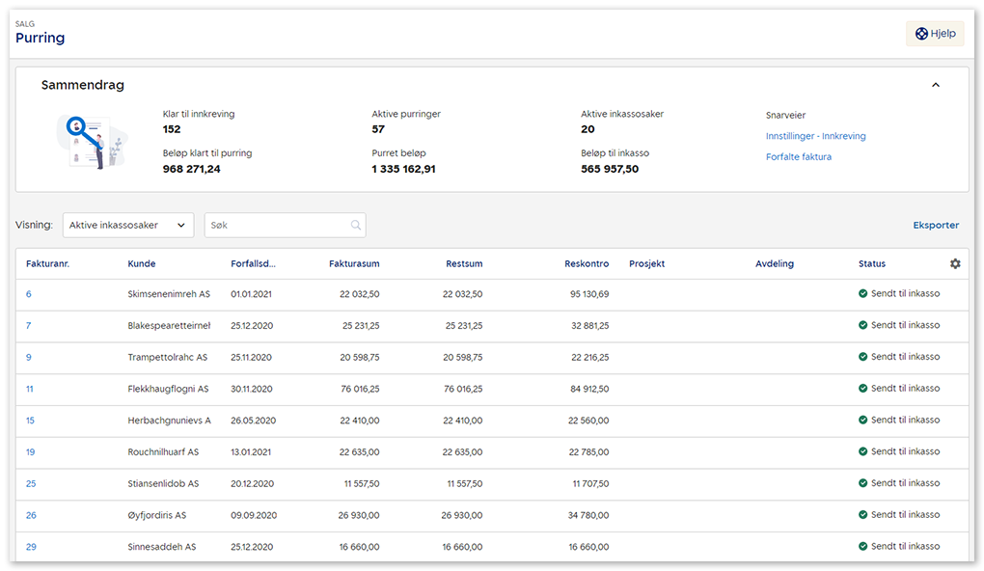The image size is (984, 571).
Task: Open Innstillinger - Innkreving shortcut
Action: (815, 136)
